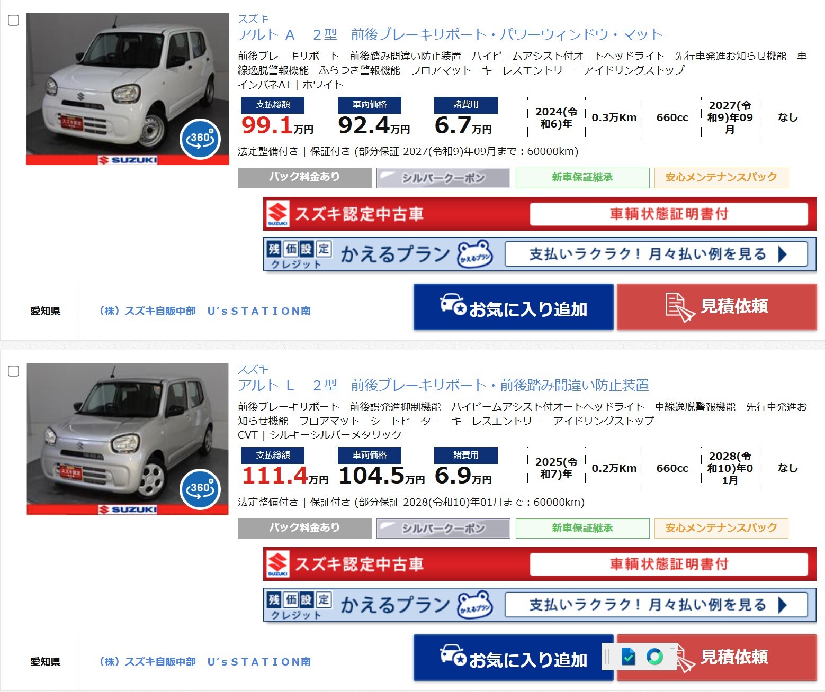Expand 支払いラクラク!月々払い例を見る on the second listing

(x=656, y=605)
